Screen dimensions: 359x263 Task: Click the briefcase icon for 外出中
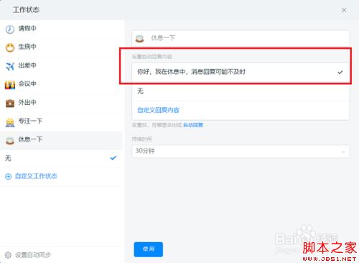click(10, 103)
